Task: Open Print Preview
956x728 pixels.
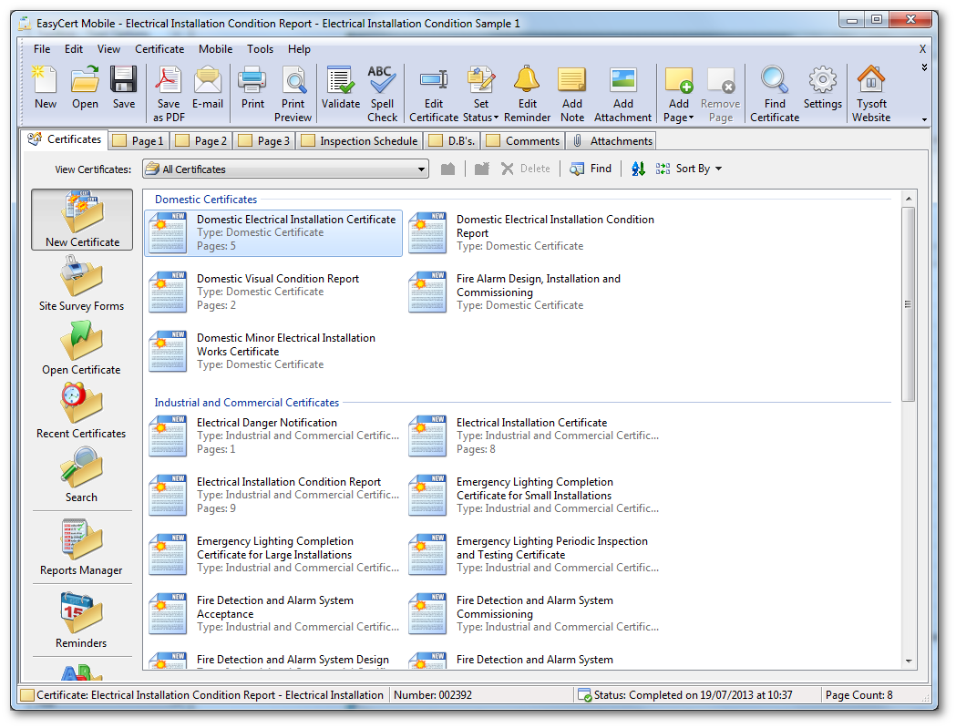Action: pos(293,94)
